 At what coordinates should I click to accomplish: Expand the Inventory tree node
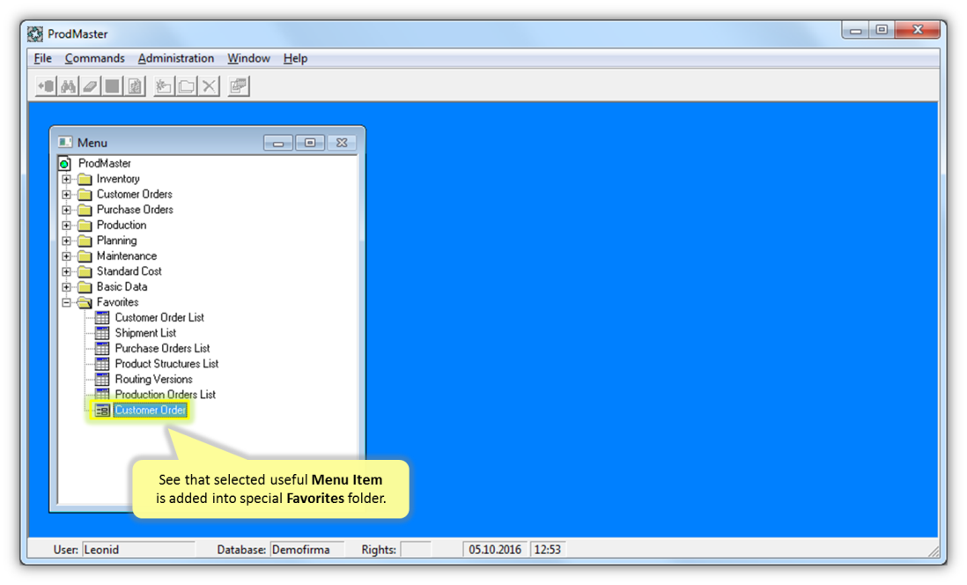coord(67,179)
